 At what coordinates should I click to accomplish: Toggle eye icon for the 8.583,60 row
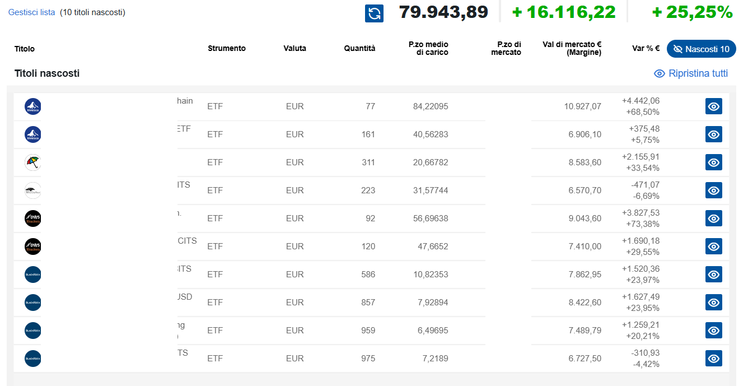pyautogui.click(x=713, y=162)
